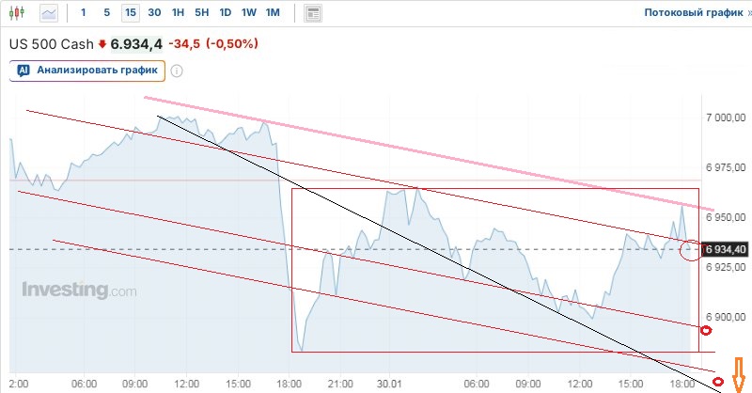The height and width of the screenshot is (393, 752).
Task: Click the red down-arrow price indicator
Action: coord(102,44)
